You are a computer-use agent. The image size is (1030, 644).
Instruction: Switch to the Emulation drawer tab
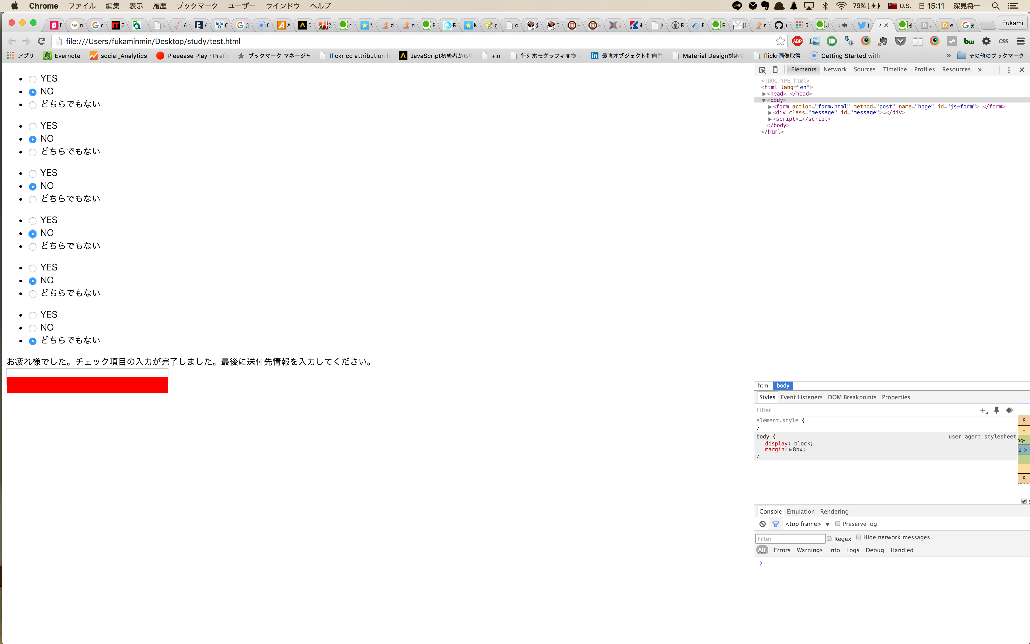point(801,511)
